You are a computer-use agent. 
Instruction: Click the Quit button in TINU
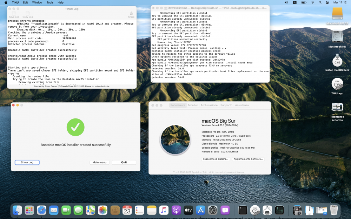pyautogui.click(x=124, y=163)
